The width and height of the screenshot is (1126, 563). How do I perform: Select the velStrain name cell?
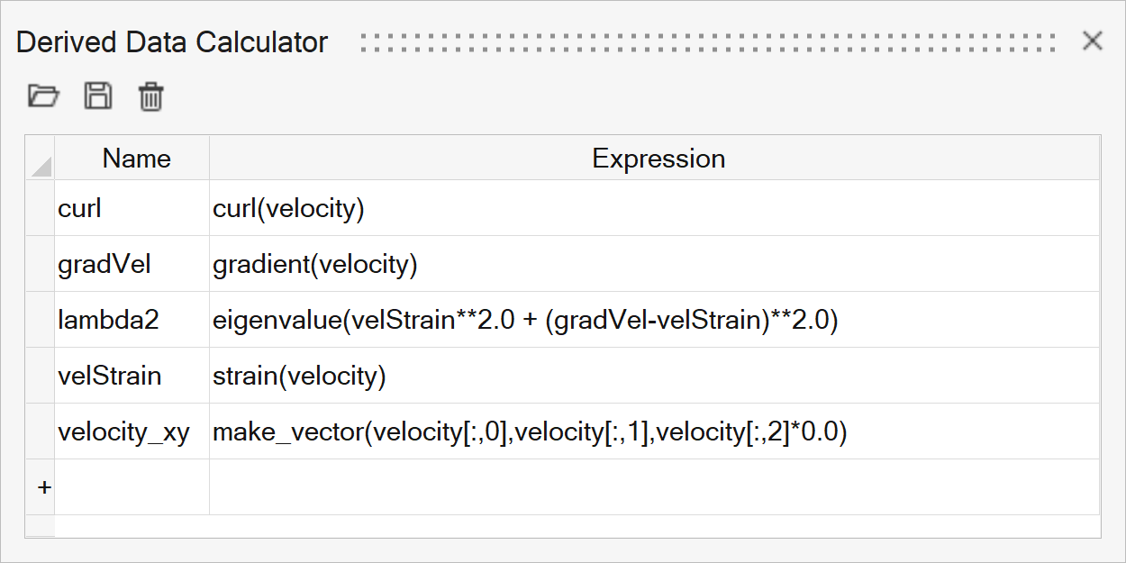pos(132,377)
